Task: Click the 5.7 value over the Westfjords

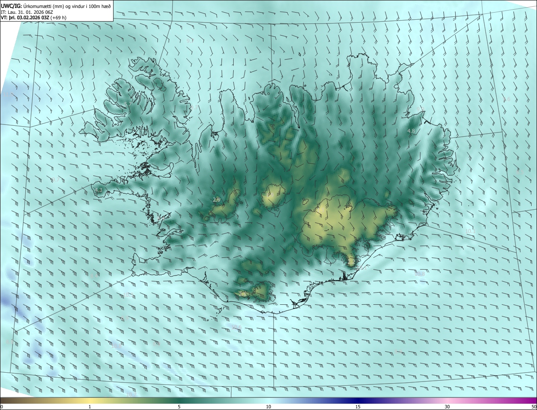Action: pyautogui.click(x=128, y=104)
